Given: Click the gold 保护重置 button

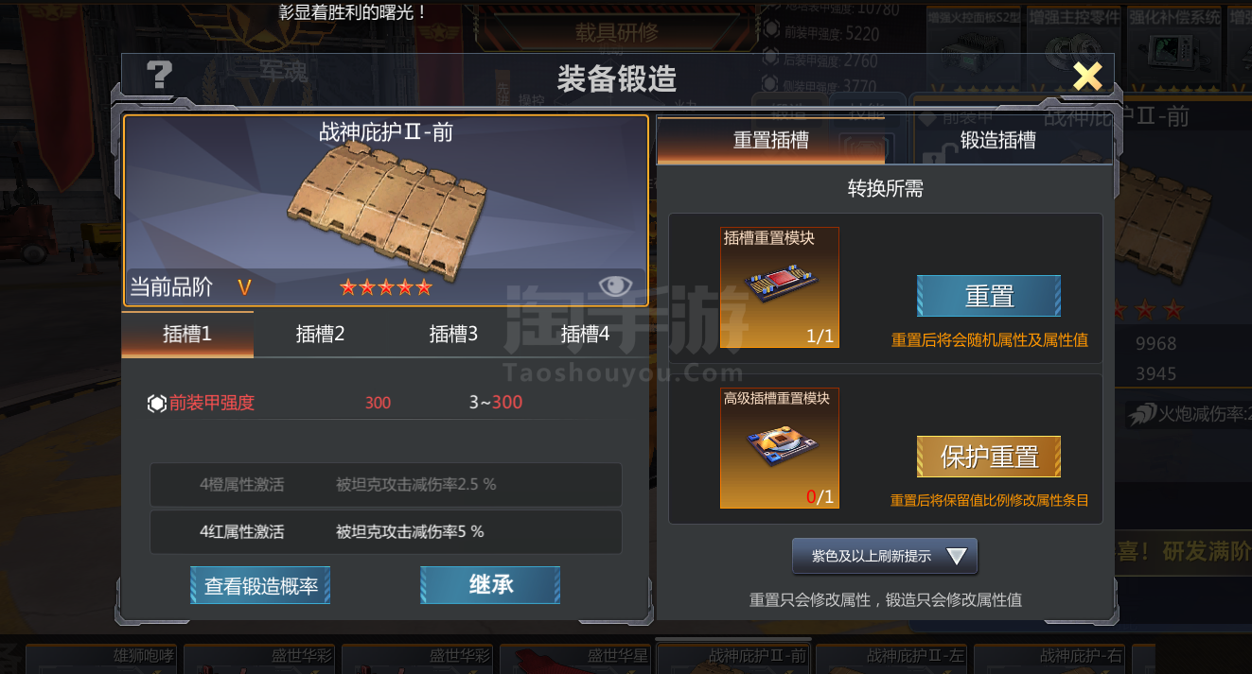Looking at the screenshot, I should [x=989, y=457].
